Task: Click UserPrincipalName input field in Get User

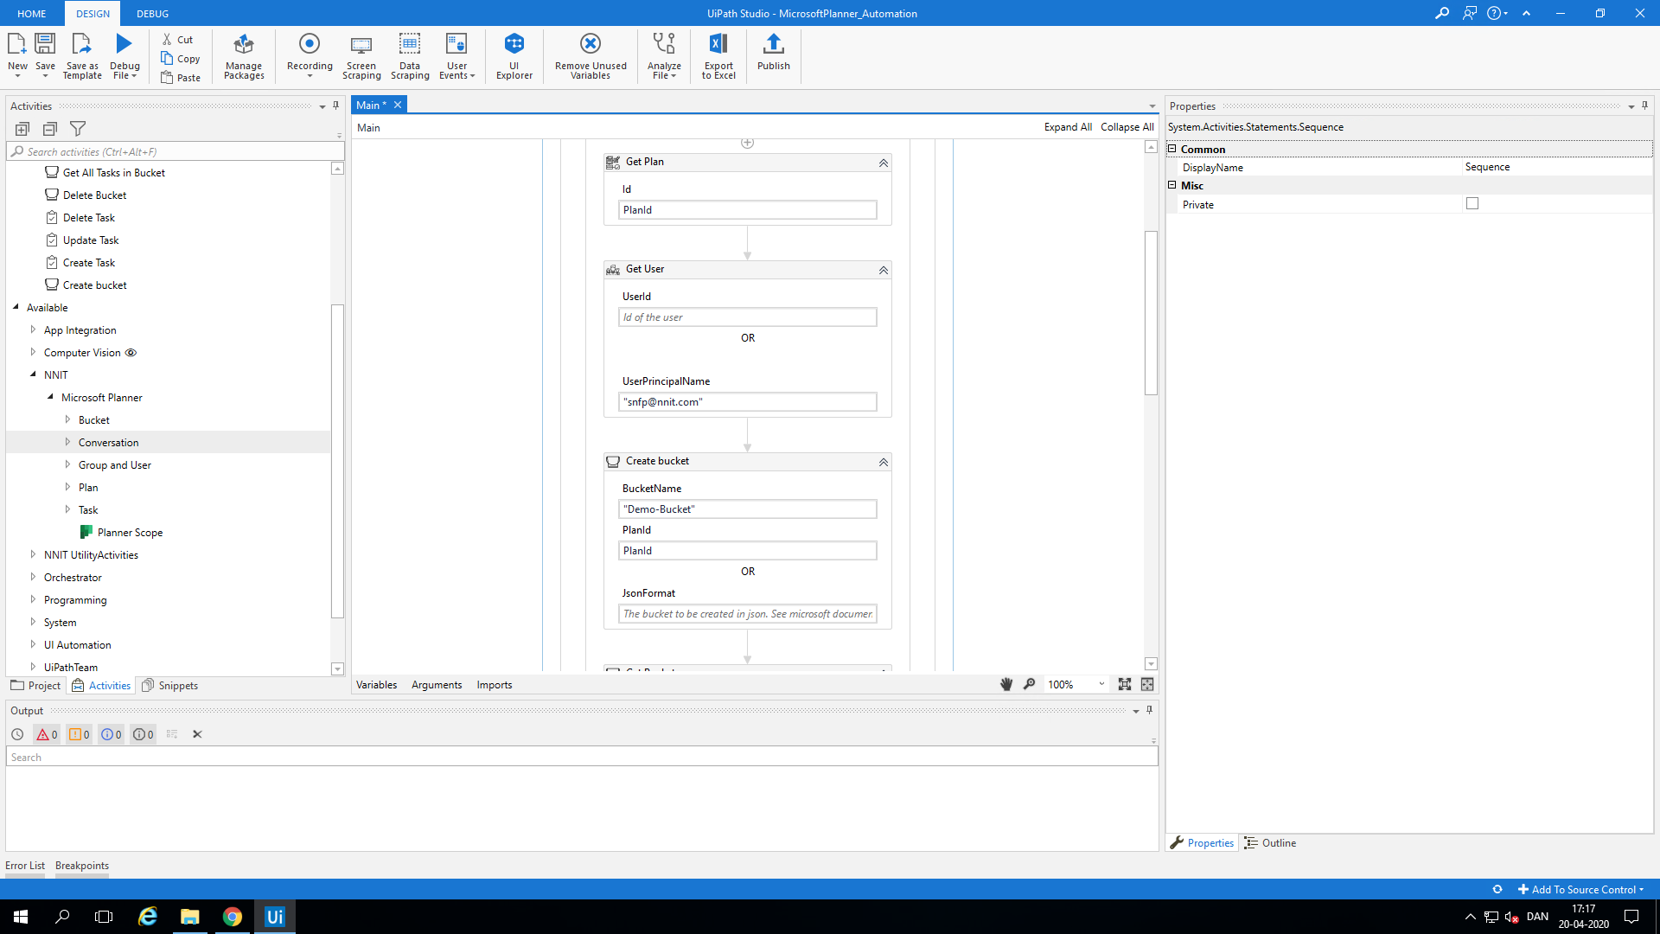Action: click(x=747, y=401)
